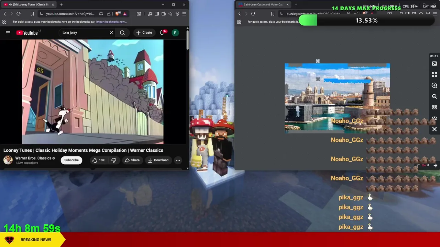Open puzzle settings gear

[x=434, y=118]
